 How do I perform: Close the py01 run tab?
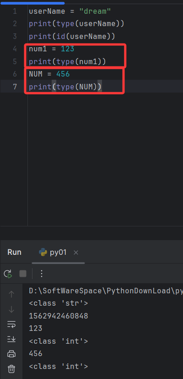pyautogui.click(x=76, y=253)
